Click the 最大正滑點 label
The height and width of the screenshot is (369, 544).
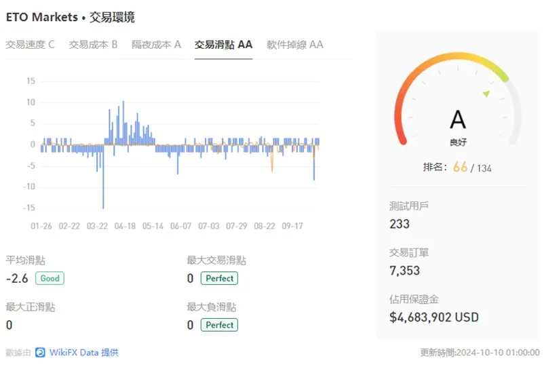coord(31,307)
